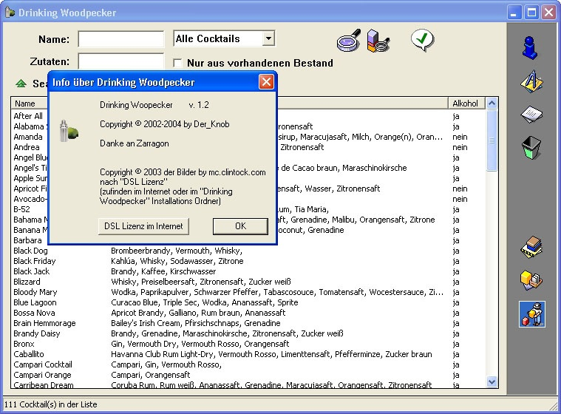Select the Campari Cocktail row
The width and height of the screenshot is (561, 414).
pyautogui.click(x=248, y=364)
